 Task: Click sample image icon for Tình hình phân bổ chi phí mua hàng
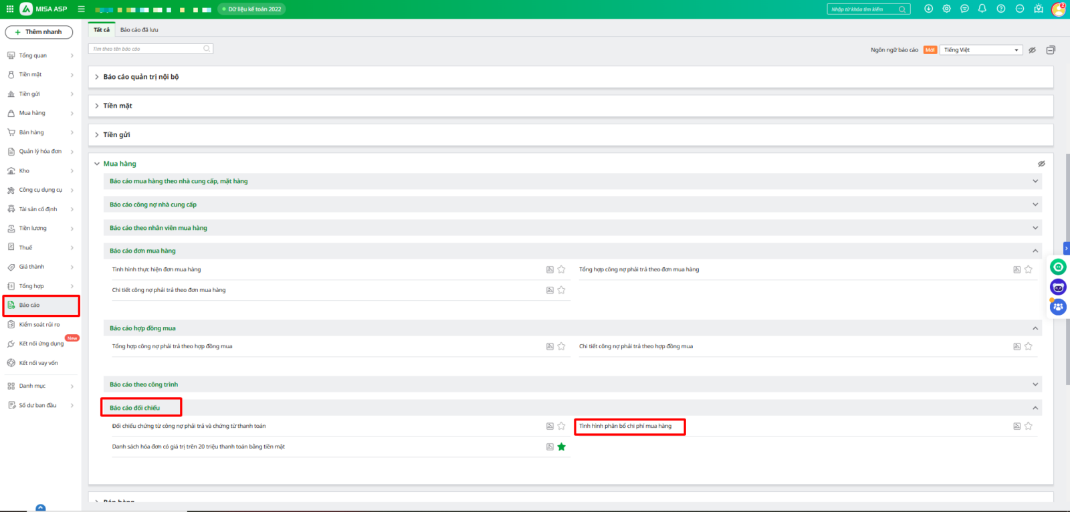click(1016, 426)
